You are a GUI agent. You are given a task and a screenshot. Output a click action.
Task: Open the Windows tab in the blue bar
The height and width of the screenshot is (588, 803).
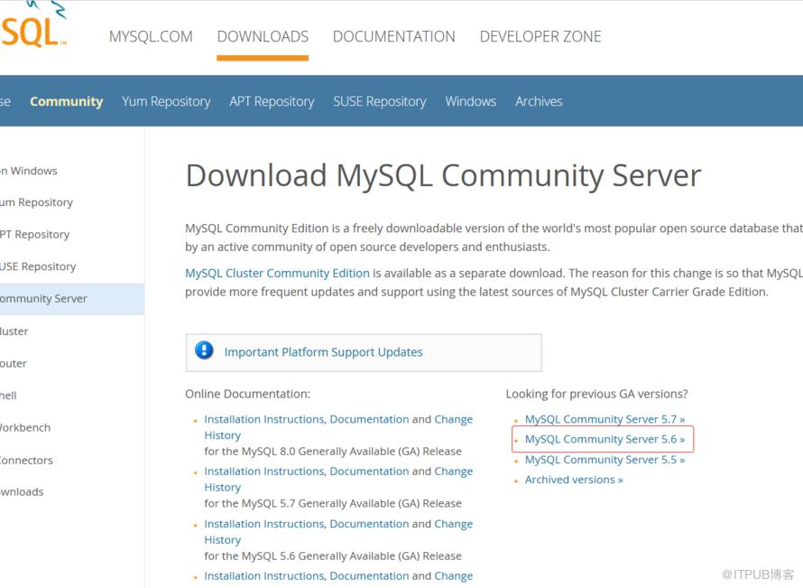point(471,101)
